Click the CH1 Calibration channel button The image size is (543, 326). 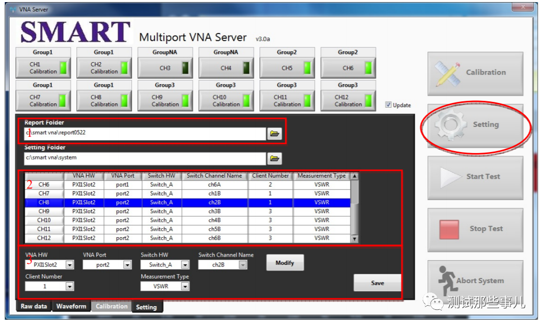(43, 68)
